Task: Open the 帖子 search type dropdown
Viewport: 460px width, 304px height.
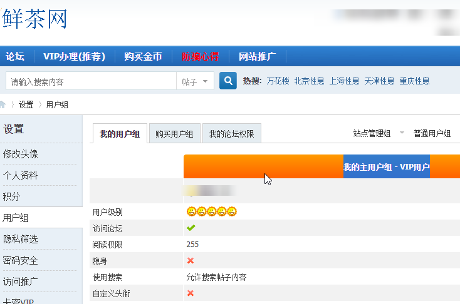Action: (195, 81)
